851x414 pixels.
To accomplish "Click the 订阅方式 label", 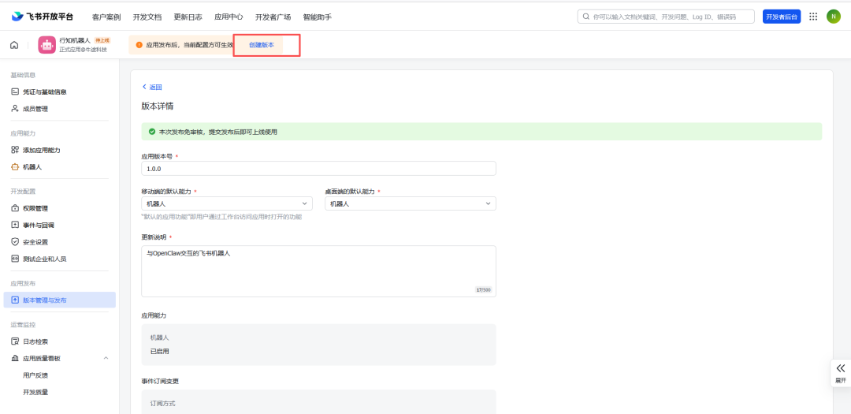I will (163, 404).
